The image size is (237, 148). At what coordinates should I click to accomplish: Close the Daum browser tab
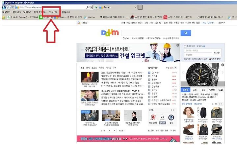135,7
